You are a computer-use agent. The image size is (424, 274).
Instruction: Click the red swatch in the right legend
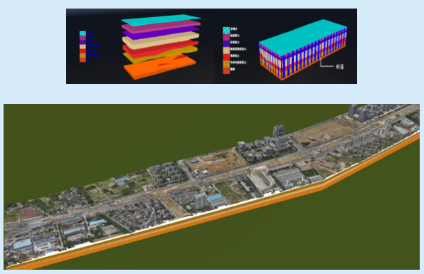click(226, 57)
